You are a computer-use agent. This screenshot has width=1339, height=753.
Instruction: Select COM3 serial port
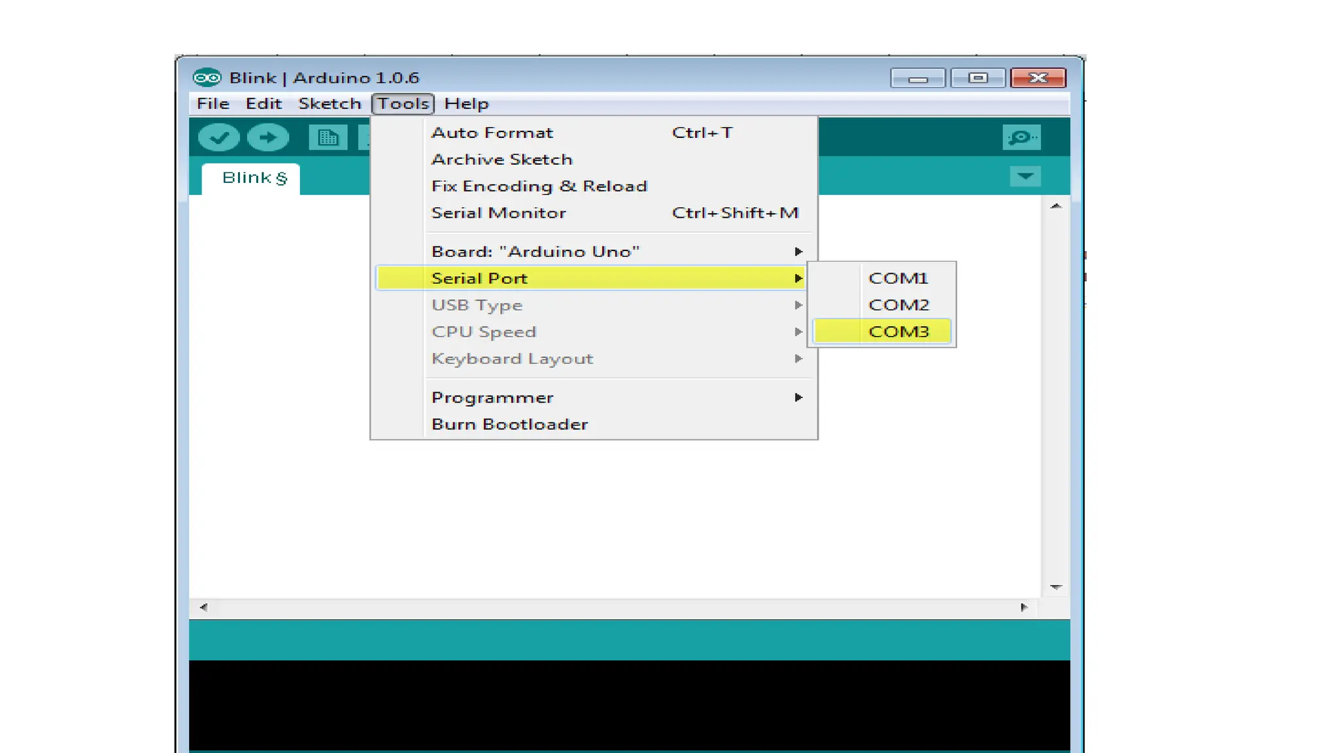point(898,332)
